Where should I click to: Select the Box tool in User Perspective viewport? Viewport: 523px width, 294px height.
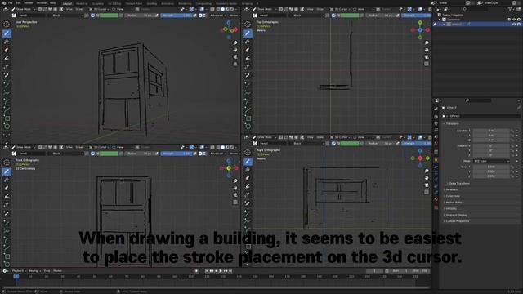[7, 118]
